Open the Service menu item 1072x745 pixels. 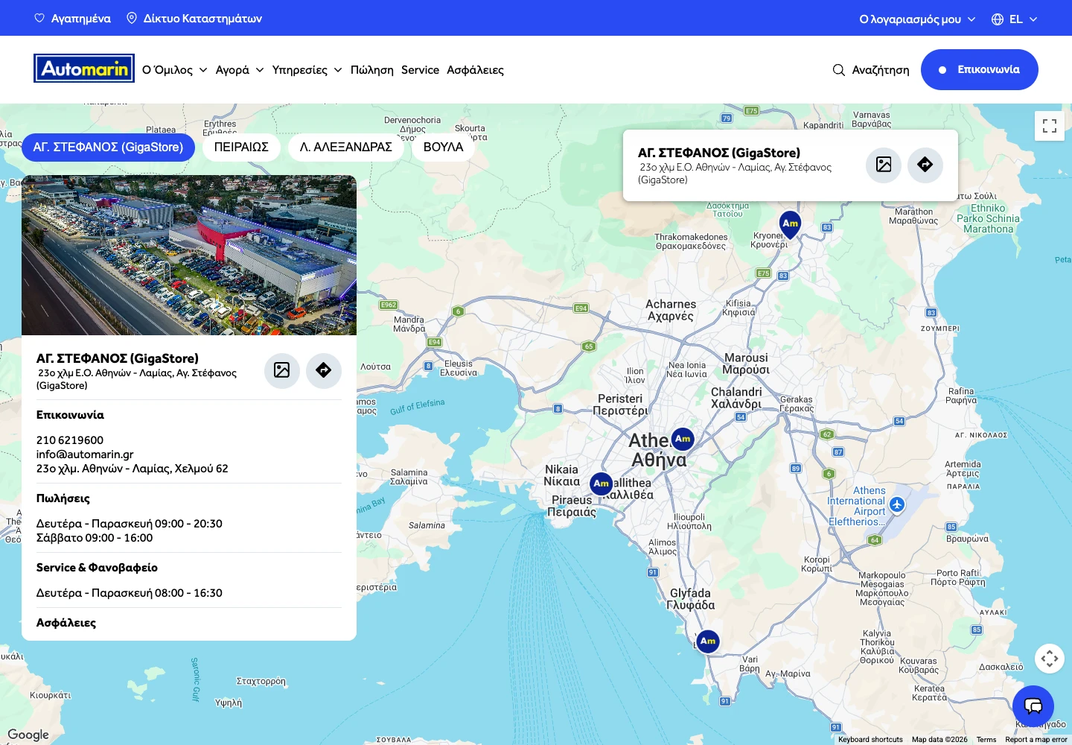point(420,70)
